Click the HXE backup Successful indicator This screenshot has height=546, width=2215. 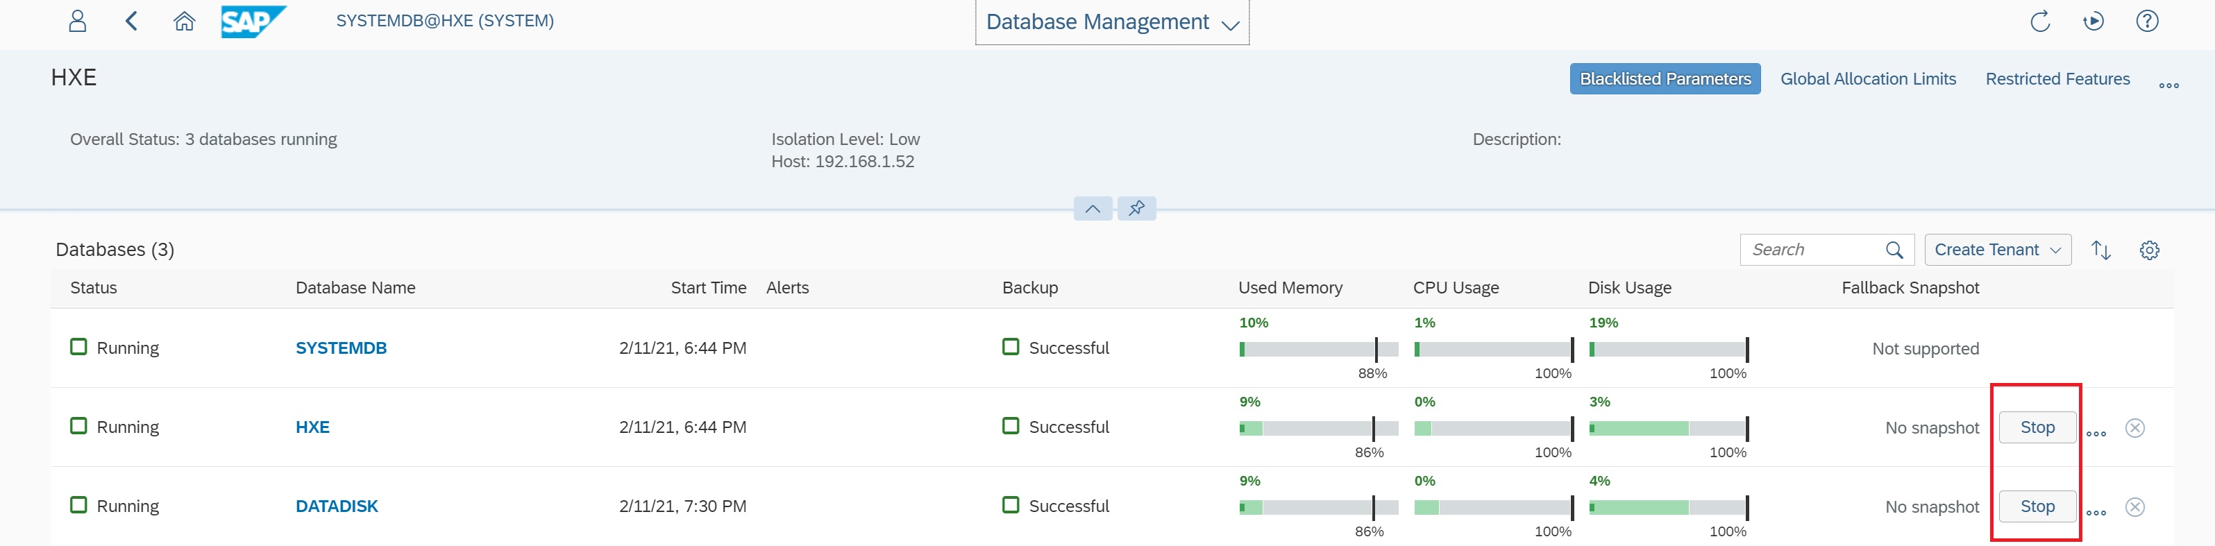(x=1011, y=427)
